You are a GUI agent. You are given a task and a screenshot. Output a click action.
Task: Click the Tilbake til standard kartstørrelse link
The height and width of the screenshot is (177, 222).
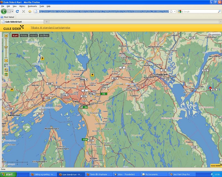click(x=50, y=28)
